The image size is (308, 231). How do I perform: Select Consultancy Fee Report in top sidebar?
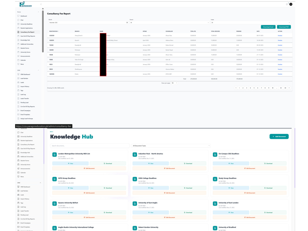[x=27, y=32]
